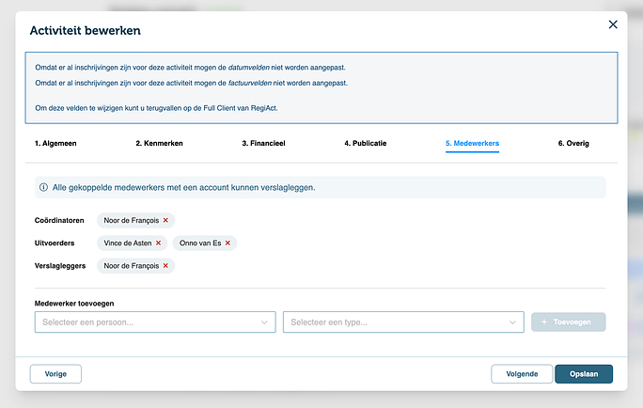643x408 pixels.
Task: Select the 4. Publicatie tab
Action: tap(365, 144)
